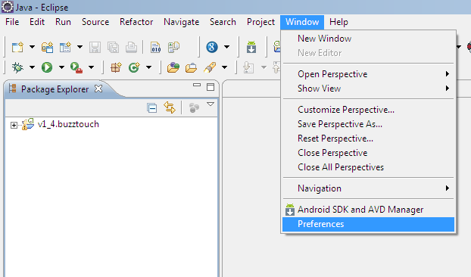Choose Customize Perspective... menu entry

click(x=368, y=110)
